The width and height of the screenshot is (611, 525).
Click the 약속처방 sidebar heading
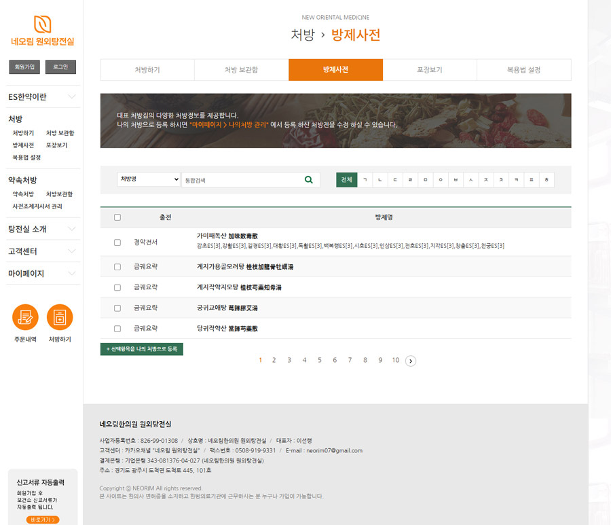[22, 180]
